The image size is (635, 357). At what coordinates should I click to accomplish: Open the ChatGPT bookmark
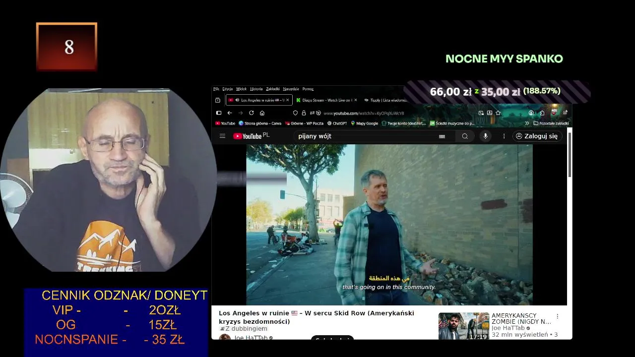coord(337,123)
